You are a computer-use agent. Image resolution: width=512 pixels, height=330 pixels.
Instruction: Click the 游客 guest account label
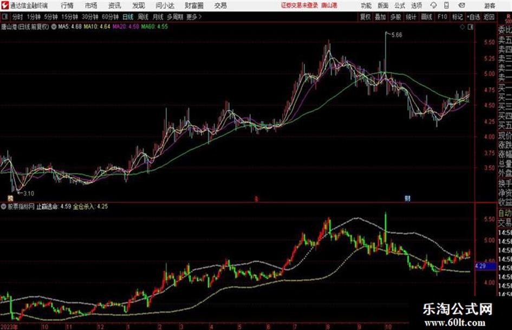[x=489, y=5]
